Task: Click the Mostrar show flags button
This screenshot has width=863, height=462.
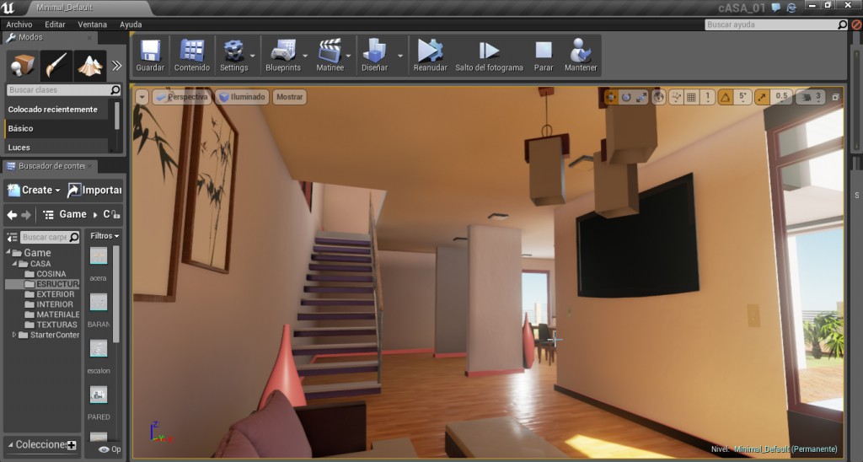Action: [x=290, y=97]
